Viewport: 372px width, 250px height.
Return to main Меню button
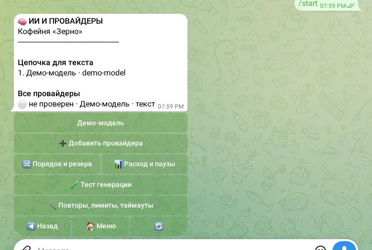tap(101, 226)
